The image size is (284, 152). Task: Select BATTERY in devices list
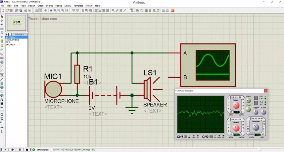coord(16,37)
